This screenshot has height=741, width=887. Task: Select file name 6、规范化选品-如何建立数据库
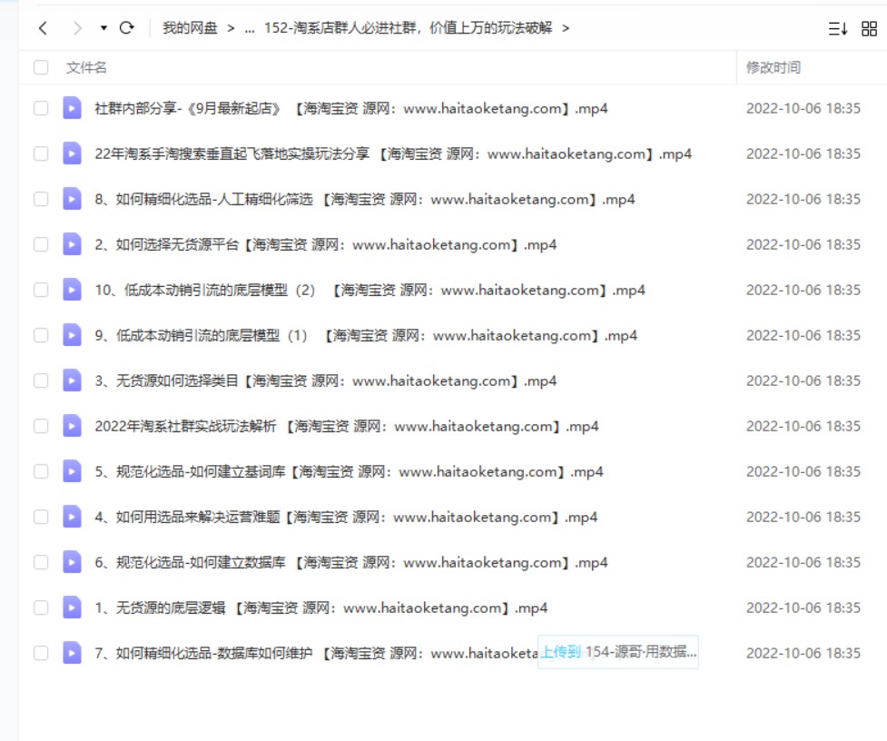(x=350, y=562)
